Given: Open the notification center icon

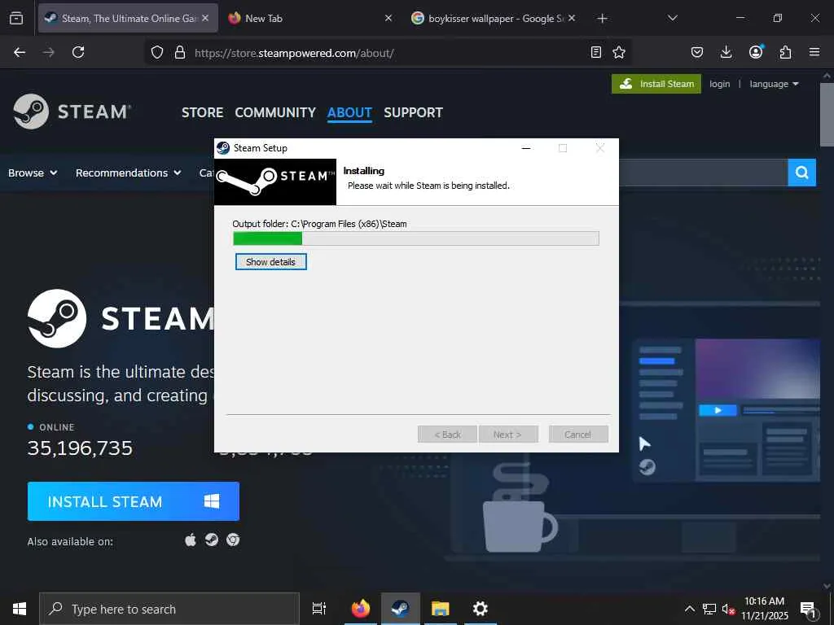Looking at the screenshot, I should (808, 609).
